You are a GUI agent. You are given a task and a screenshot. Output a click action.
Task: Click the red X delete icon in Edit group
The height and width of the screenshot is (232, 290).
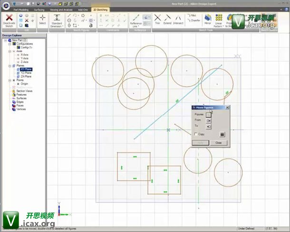point(27,20)
